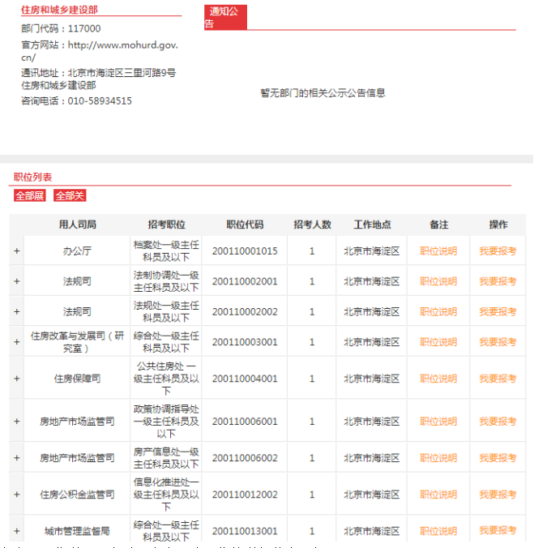Click the 职位列表 section heading
Image resolution: width=534 pixels, height=548 pixels.
pyautogui.click(x=33, y=178)
